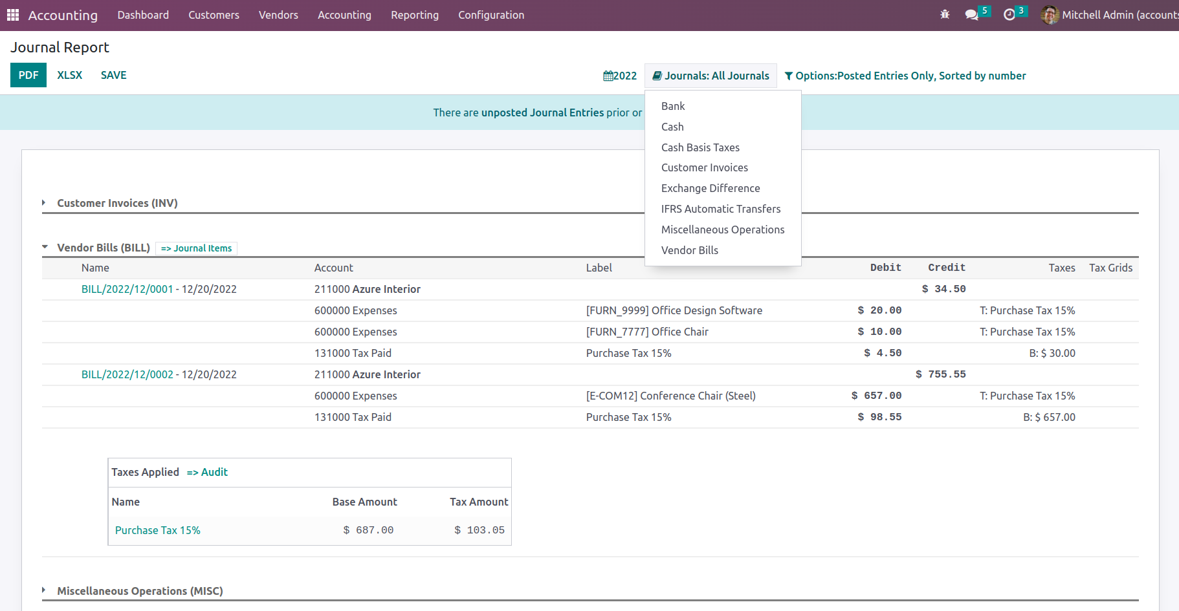
Task: Click the B: $ 30.00 tax value
Action: tap(1052, 353)
